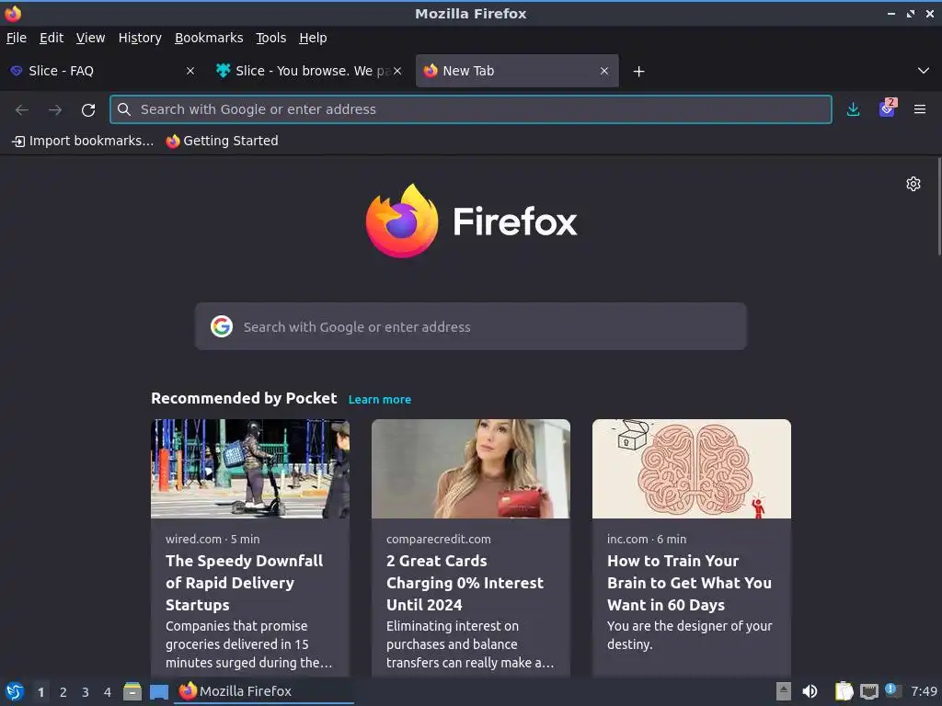This screenshot has width=942, height=706.
Task: Open new tab page personalize gear
Action: pos(913,184)
